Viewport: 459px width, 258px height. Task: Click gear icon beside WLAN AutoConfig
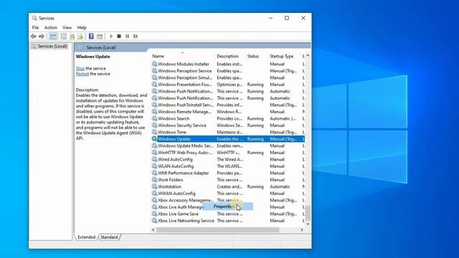tap(154, 166)
